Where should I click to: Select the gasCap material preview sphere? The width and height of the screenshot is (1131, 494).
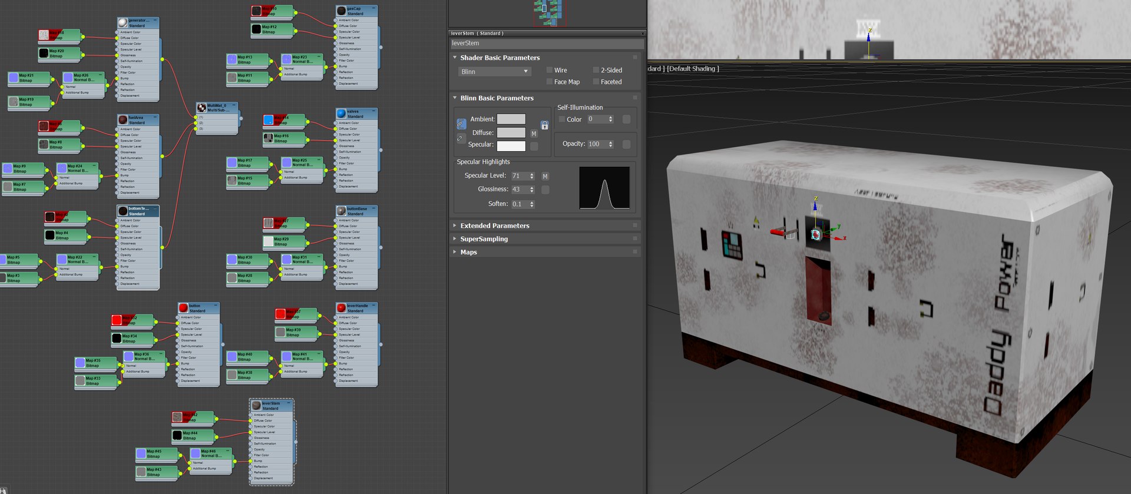pos(341,11)
